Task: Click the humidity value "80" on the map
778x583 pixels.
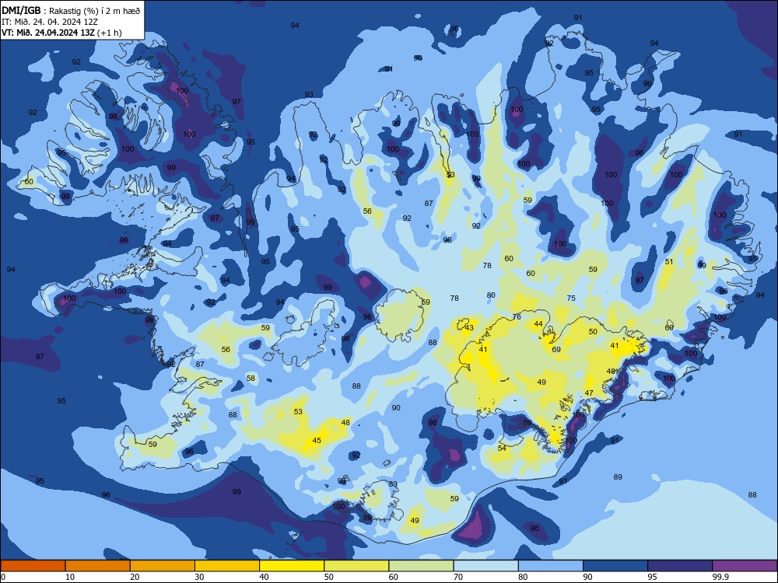Action: pos(491,295)
